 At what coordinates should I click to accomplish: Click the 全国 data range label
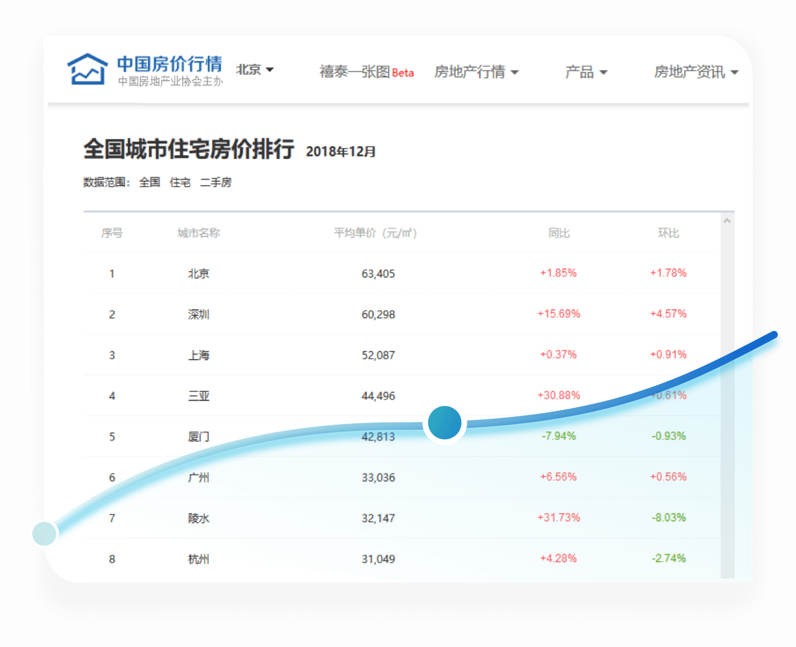(150, 182)
